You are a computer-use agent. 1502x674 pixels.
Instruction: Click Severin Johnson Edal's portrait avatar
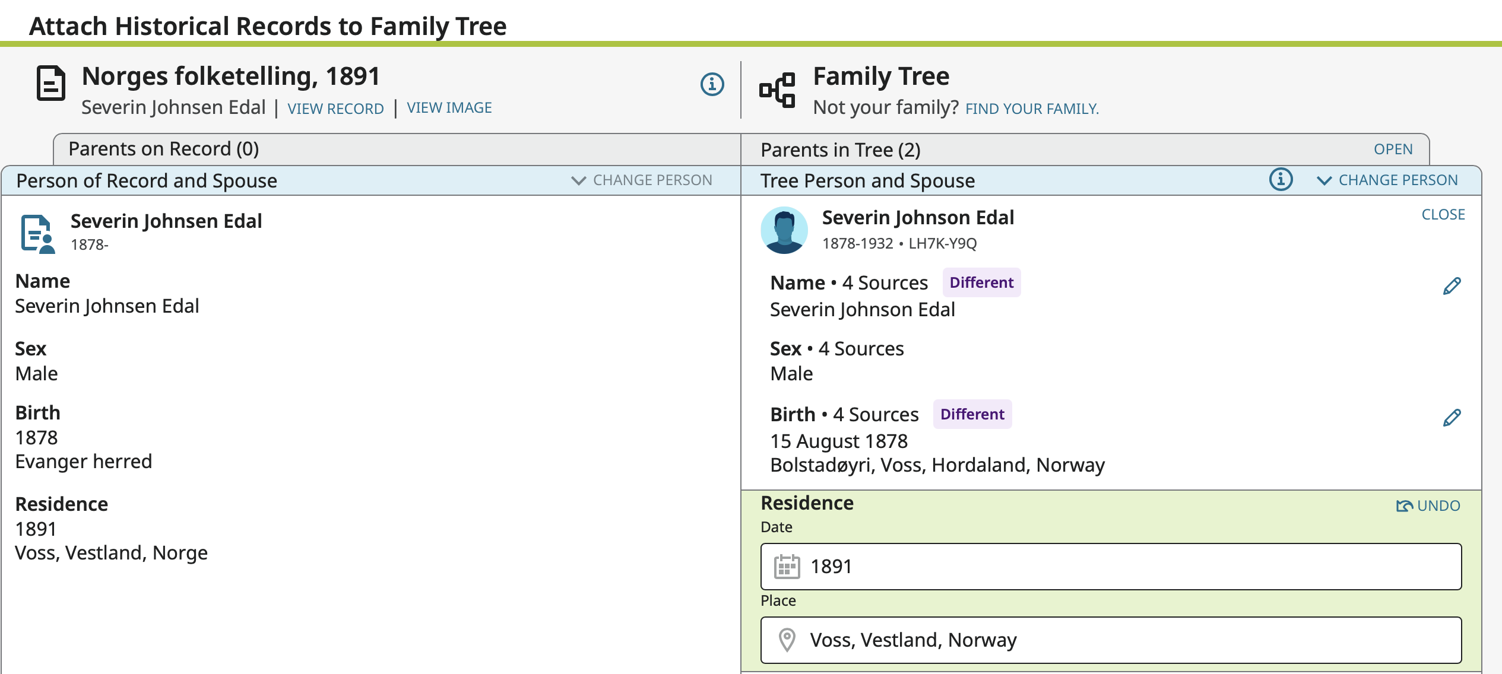pyautogui.click(x=784, y=230)
